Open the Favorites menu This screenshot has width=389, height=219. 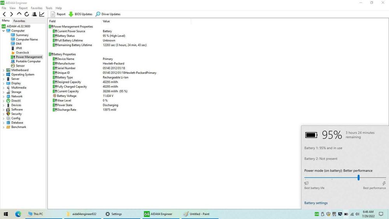pos(37,8)
